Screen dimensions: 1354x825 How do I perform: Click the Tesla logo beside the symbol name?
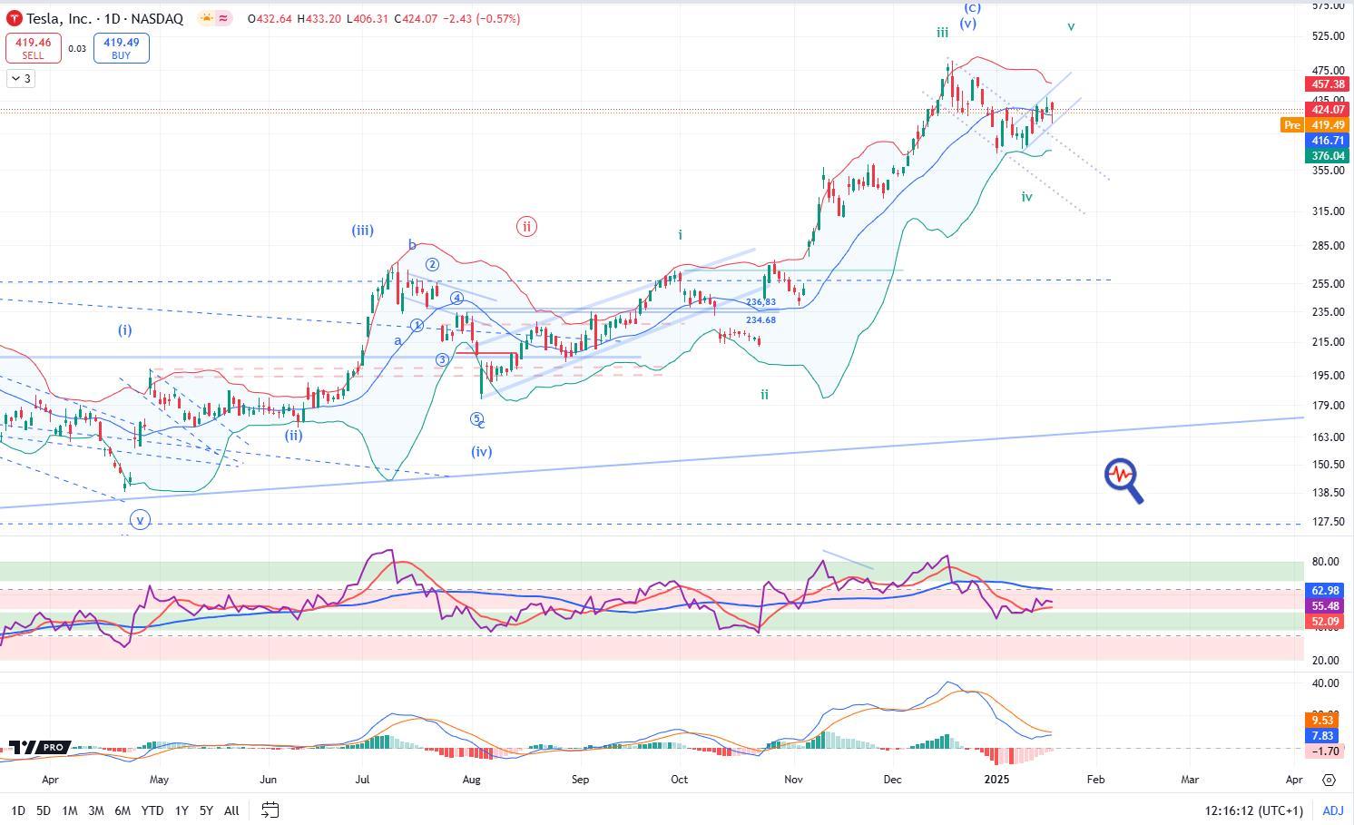pyautogui.click(x=15, y=18)
